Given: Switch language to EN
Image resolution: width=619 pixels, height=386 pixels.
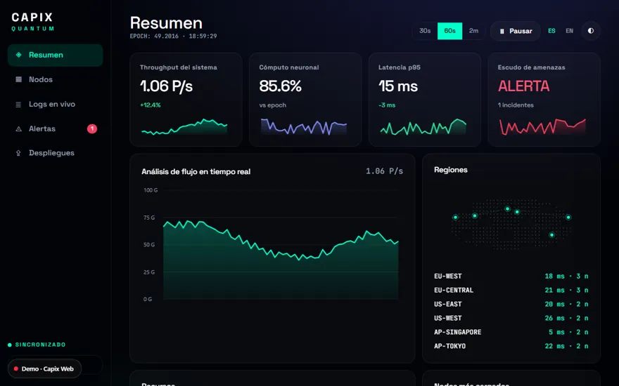Looking at the screenshot, I should tap(569, 31).
